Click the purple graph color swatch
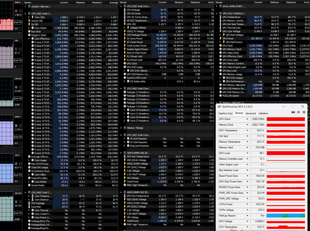This screenshot has width=310, height=231. click(x=16, y=49)
